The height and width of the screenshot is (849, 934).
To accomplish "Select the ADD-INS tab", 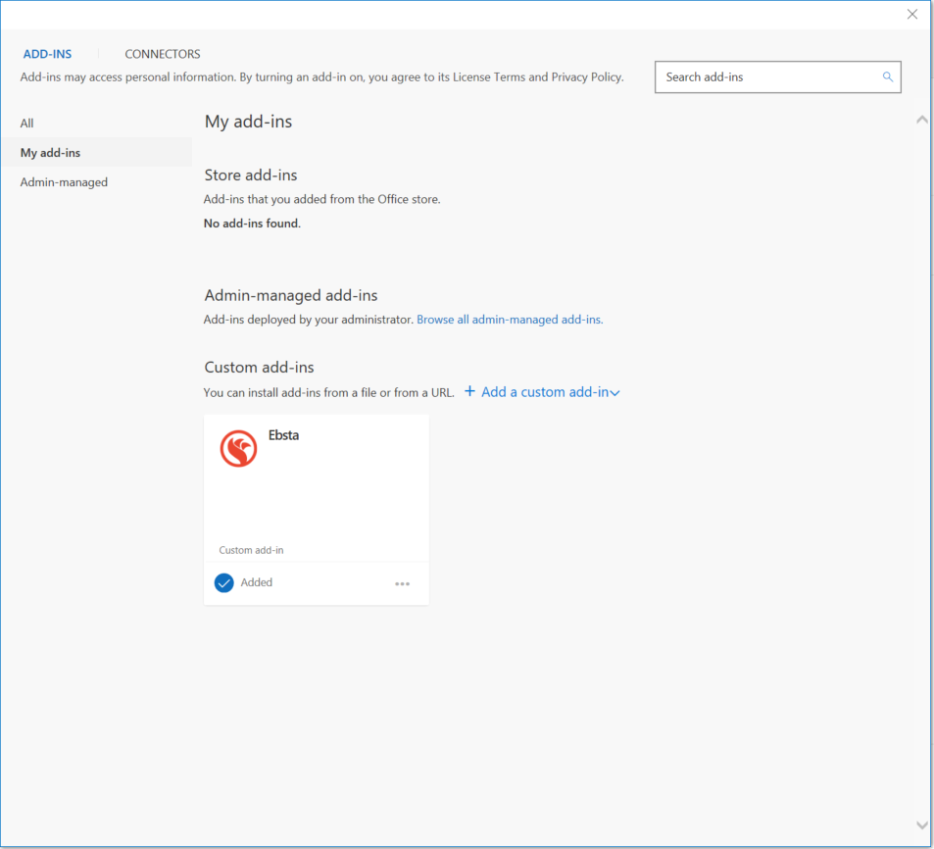I will [47, 54].
